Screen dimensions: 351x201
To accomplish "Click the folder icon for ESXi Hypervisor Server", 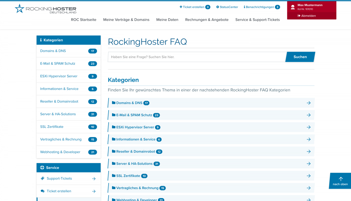I will click(113, 127).
